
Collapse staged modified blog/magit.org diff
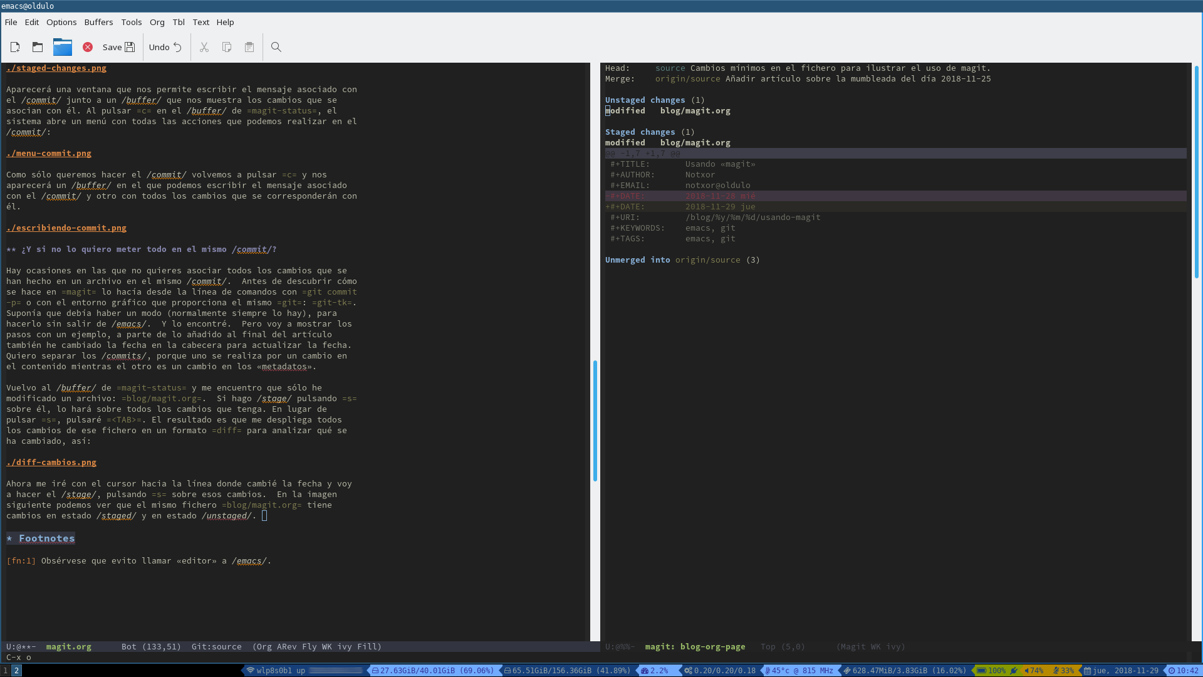coord(668,143)
